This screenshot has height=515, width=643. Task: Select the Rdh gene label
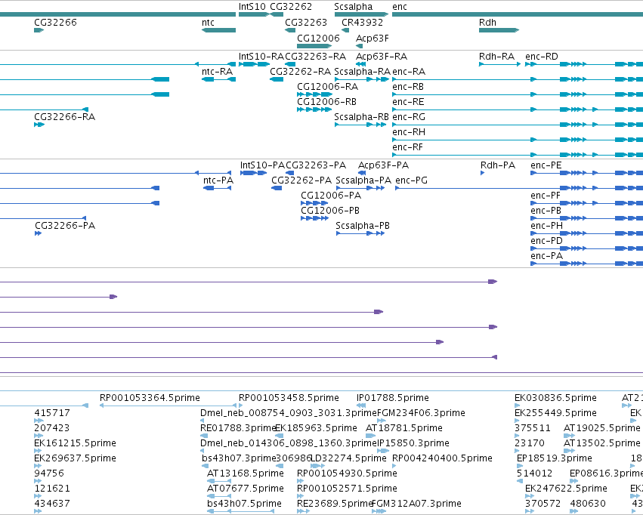[x=487, y=23]
